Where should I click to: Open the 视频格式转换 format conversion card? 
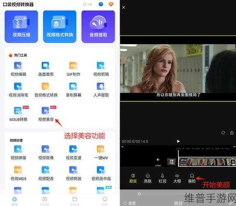(59, 27)
